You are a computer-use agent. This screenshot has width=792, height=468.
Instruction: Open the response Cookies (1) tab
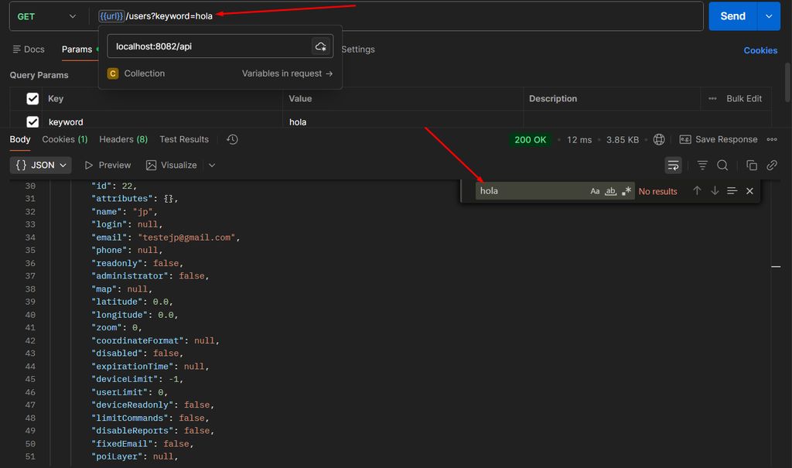65,139
